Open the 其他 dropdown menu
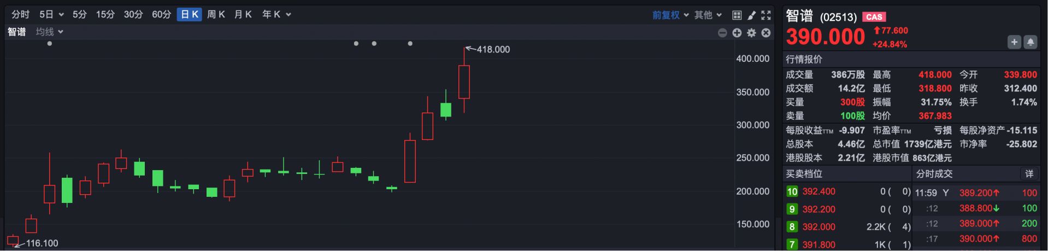 [708, 15]
